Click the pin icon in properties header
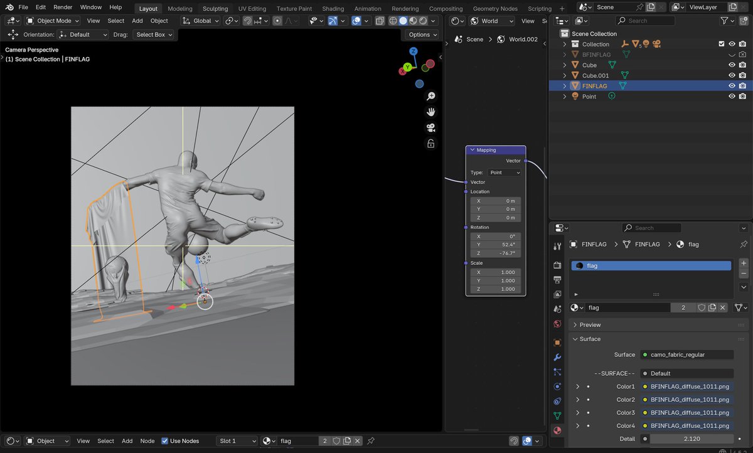Screen dimensions: 753x453 click(x=744, y=244)
